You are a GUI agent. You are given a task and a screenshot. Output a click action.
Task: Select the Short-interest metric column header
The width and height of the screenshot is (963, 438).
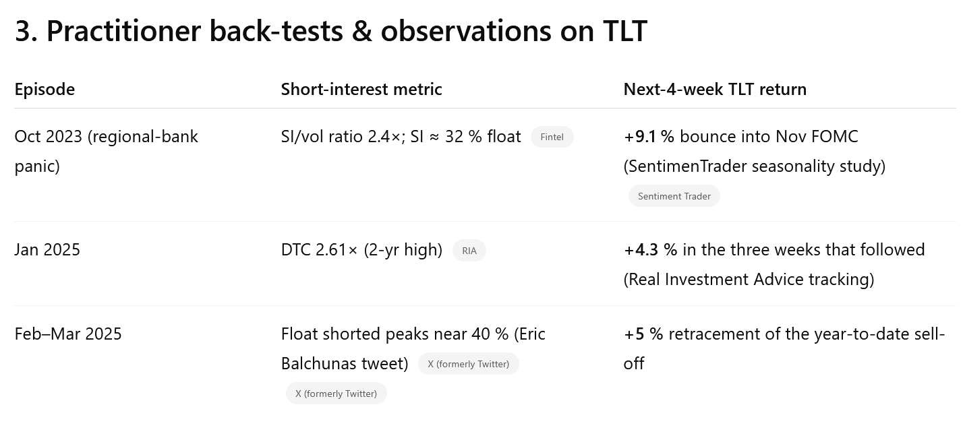coord(361,89)
